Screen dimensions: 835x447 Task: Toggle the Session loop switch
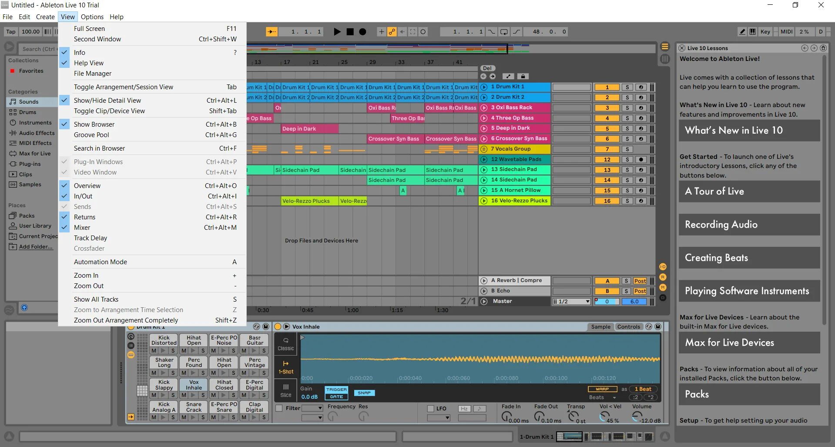tap(504, 32)
